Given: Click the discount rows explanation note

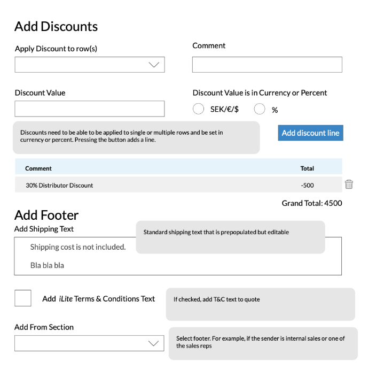Looking at the screenshot, I should click(x=136, y=137).
